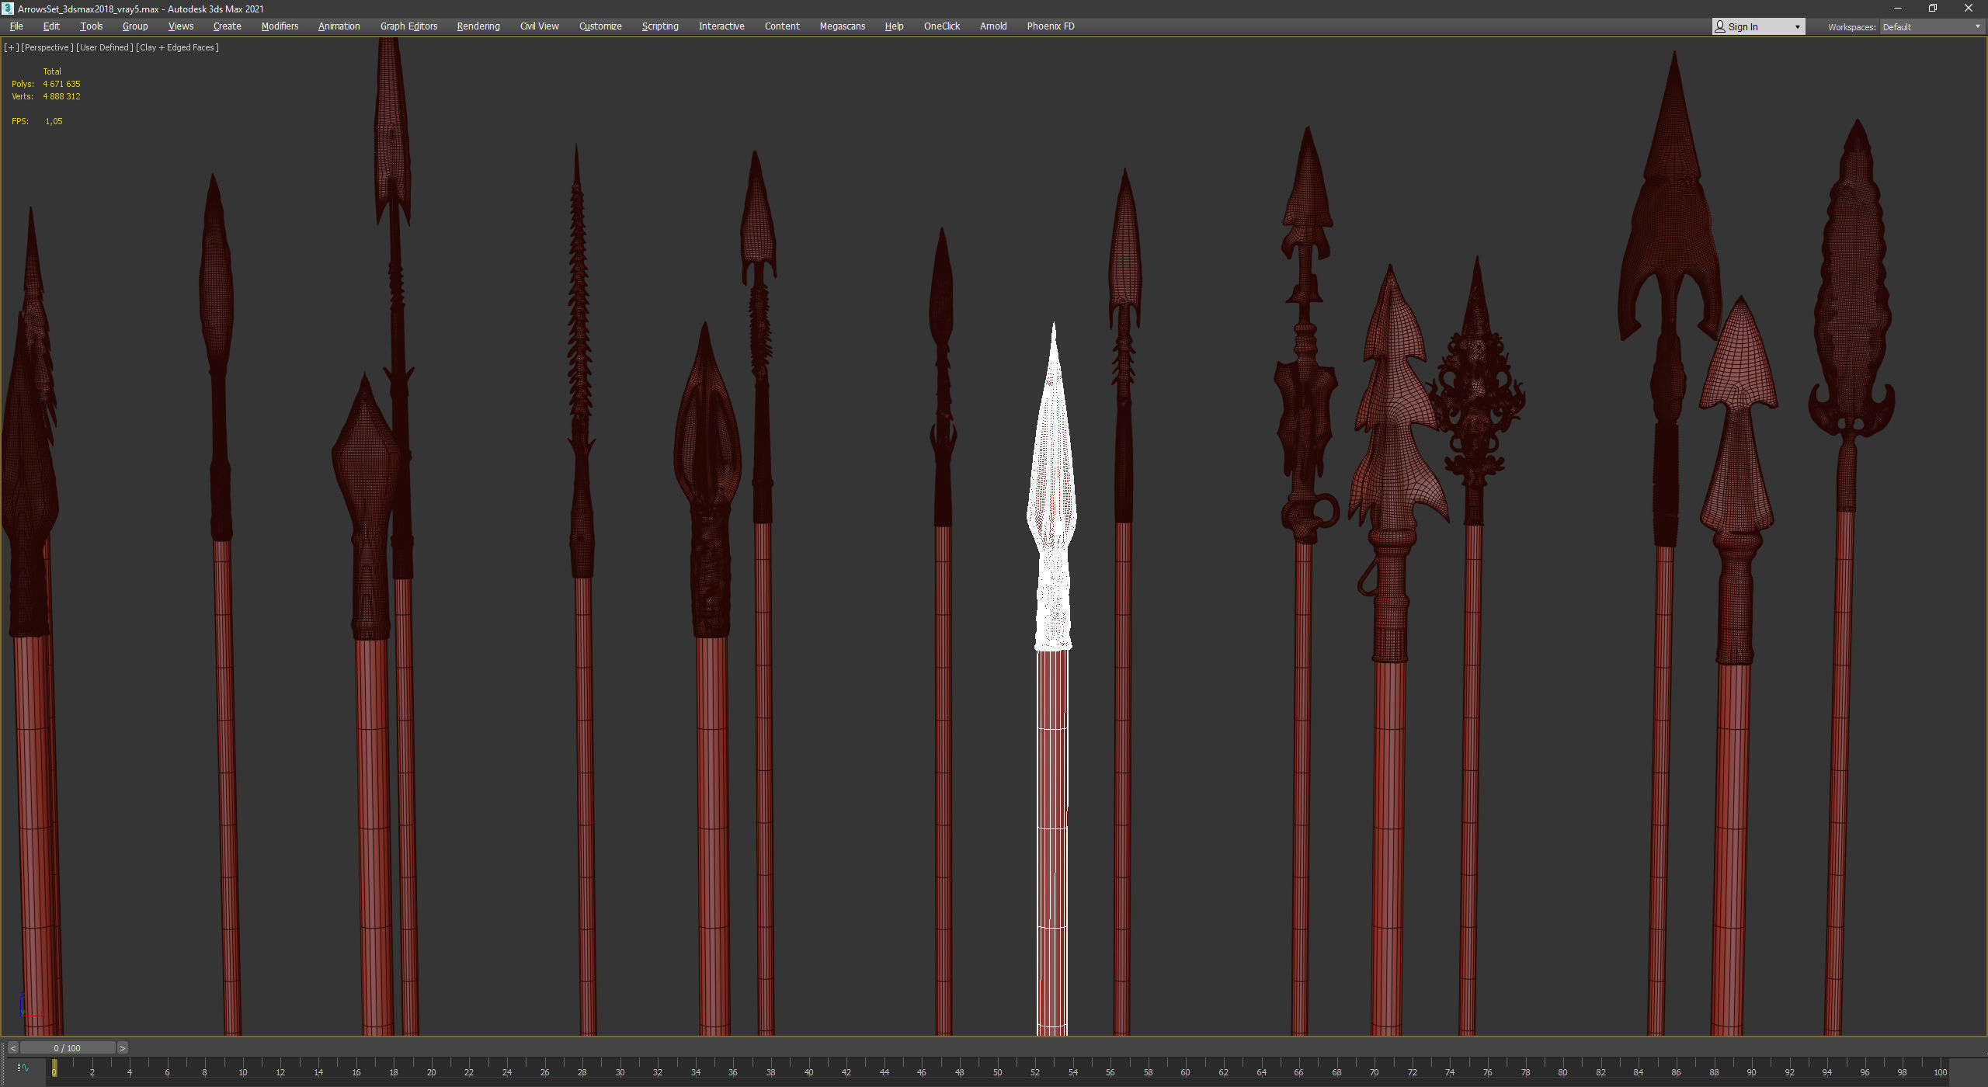Minimize the 3ds Max window

(x=1898, y=9)
